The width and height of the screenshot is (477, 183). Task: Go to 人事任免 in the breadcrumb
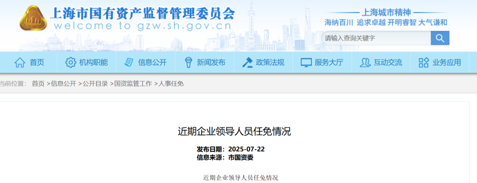click(171, 84)
